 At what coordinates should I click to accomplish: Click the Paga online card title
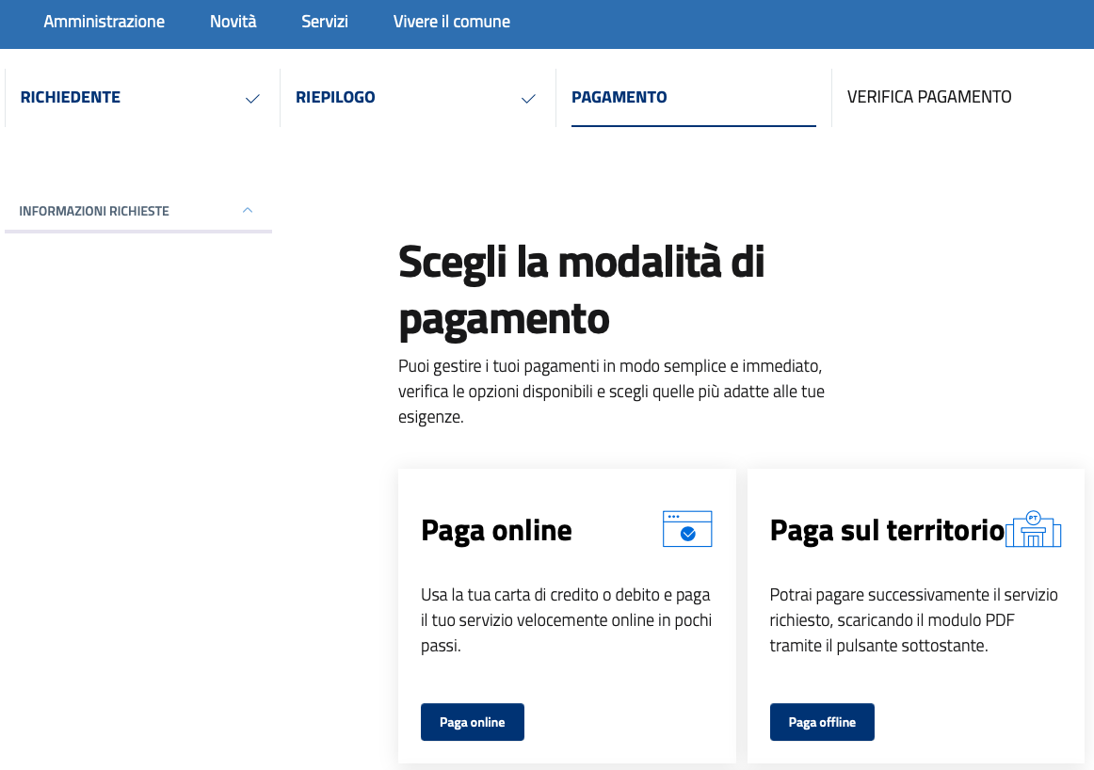point(496,530)
